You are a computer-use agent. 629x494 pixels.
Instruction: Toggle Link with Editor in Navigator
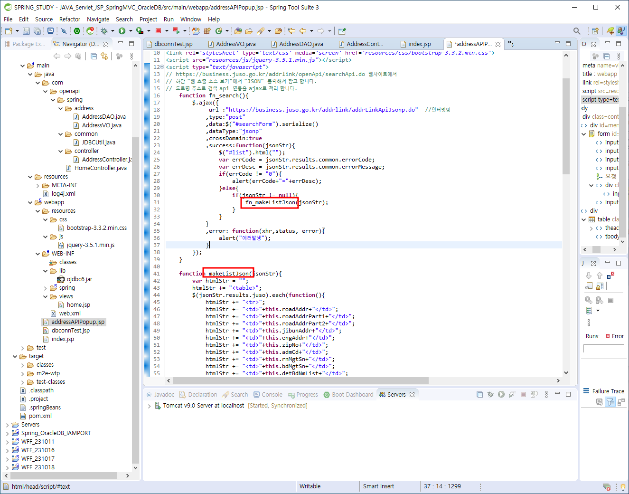pyautogui.click(x=104, y=56)
